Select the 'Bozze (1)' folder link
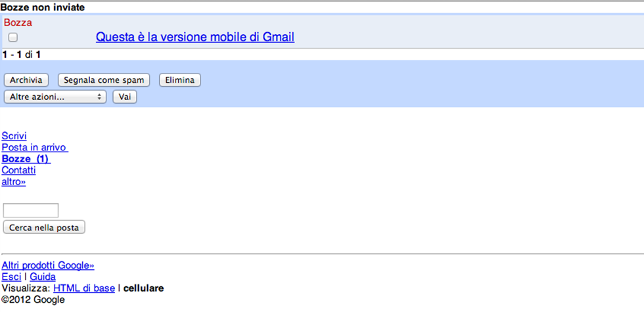The image size is (644, 312). tap(26, 159)
